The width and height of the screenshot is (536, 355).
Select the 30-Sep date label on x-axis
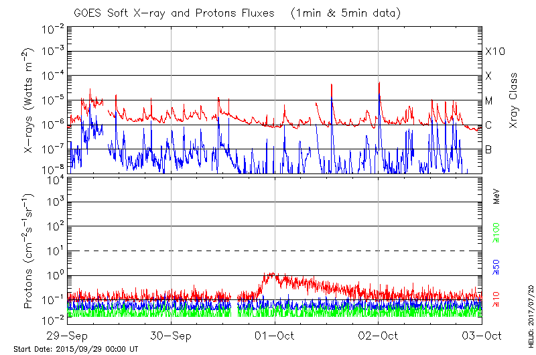click(171, 336)
